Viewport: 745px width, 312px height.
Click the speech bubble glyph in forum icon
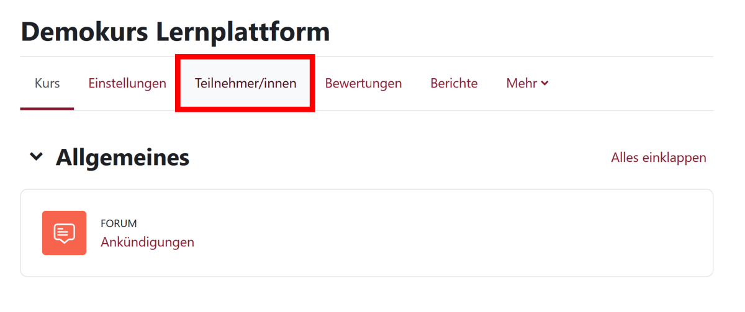[64, 233]
